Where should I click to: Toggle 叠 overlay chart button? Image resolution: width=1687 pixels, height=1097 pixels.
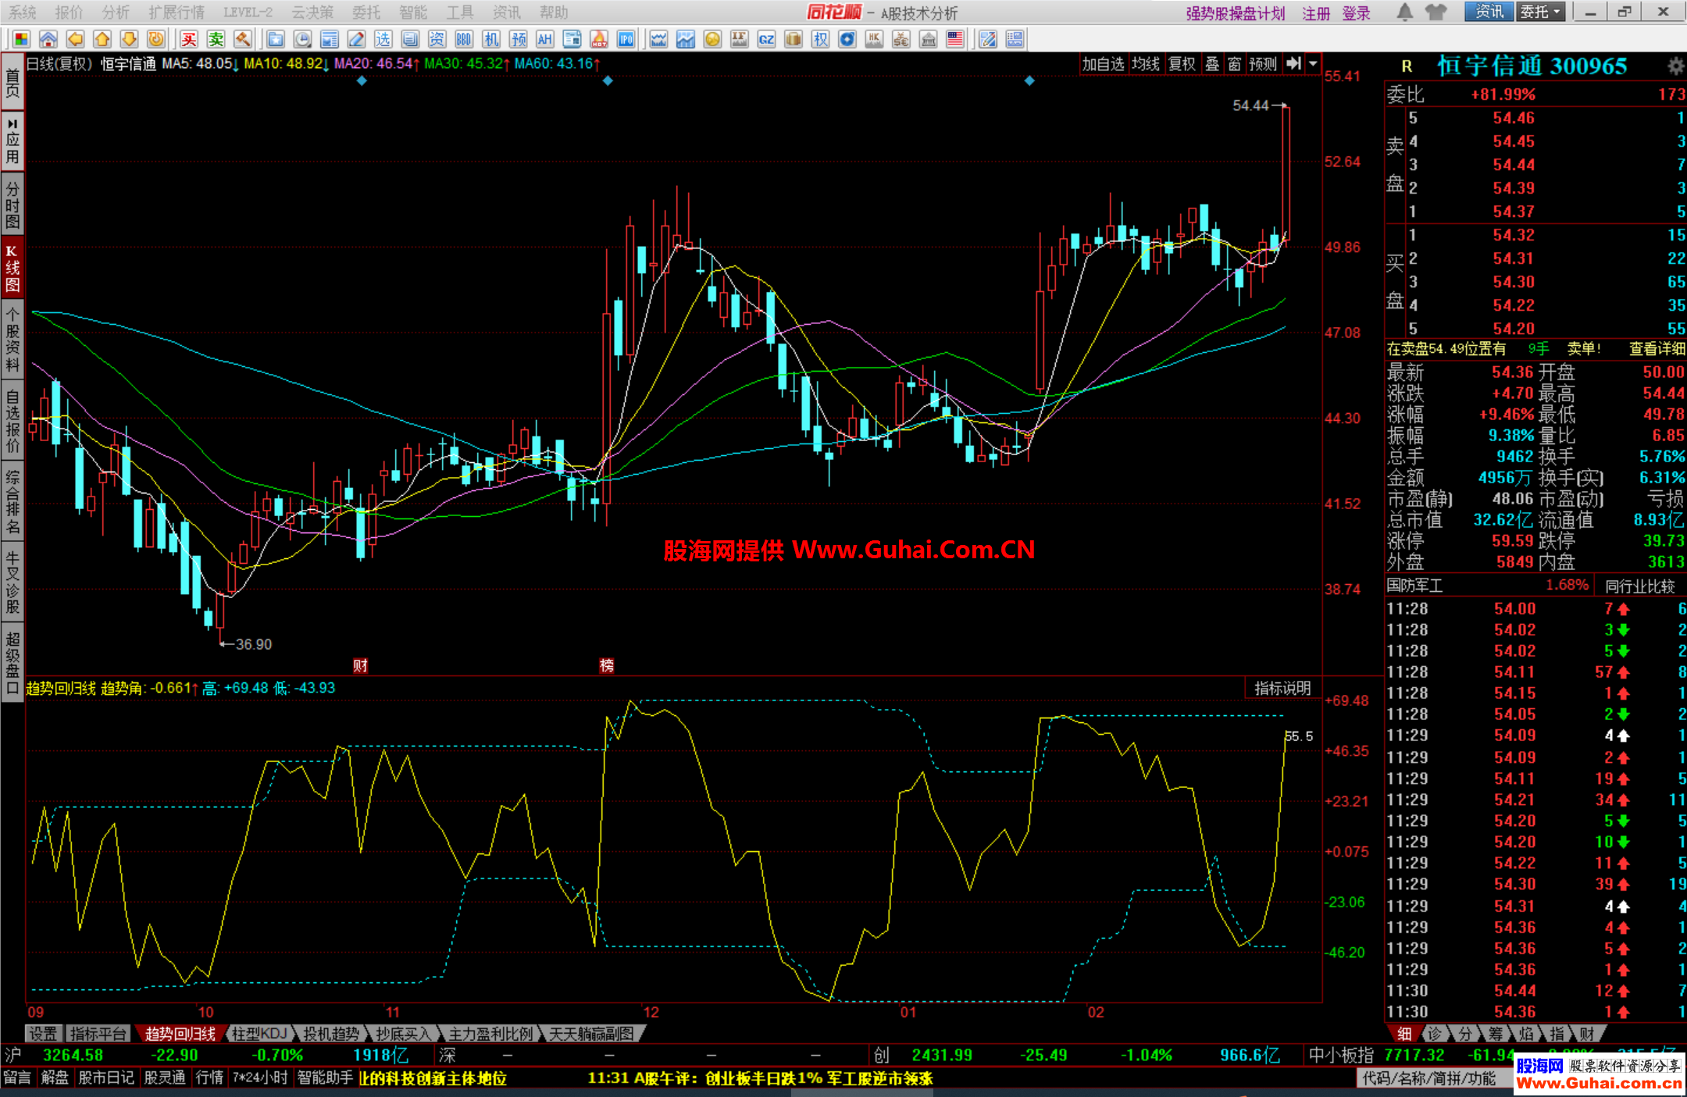[1212, 64]
